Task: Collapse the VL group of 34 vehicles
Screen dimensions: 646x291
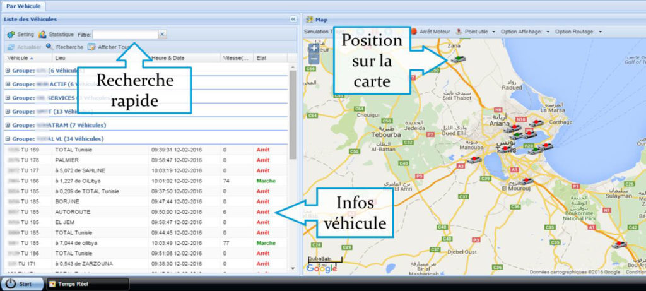Action: tap(8, 138)
